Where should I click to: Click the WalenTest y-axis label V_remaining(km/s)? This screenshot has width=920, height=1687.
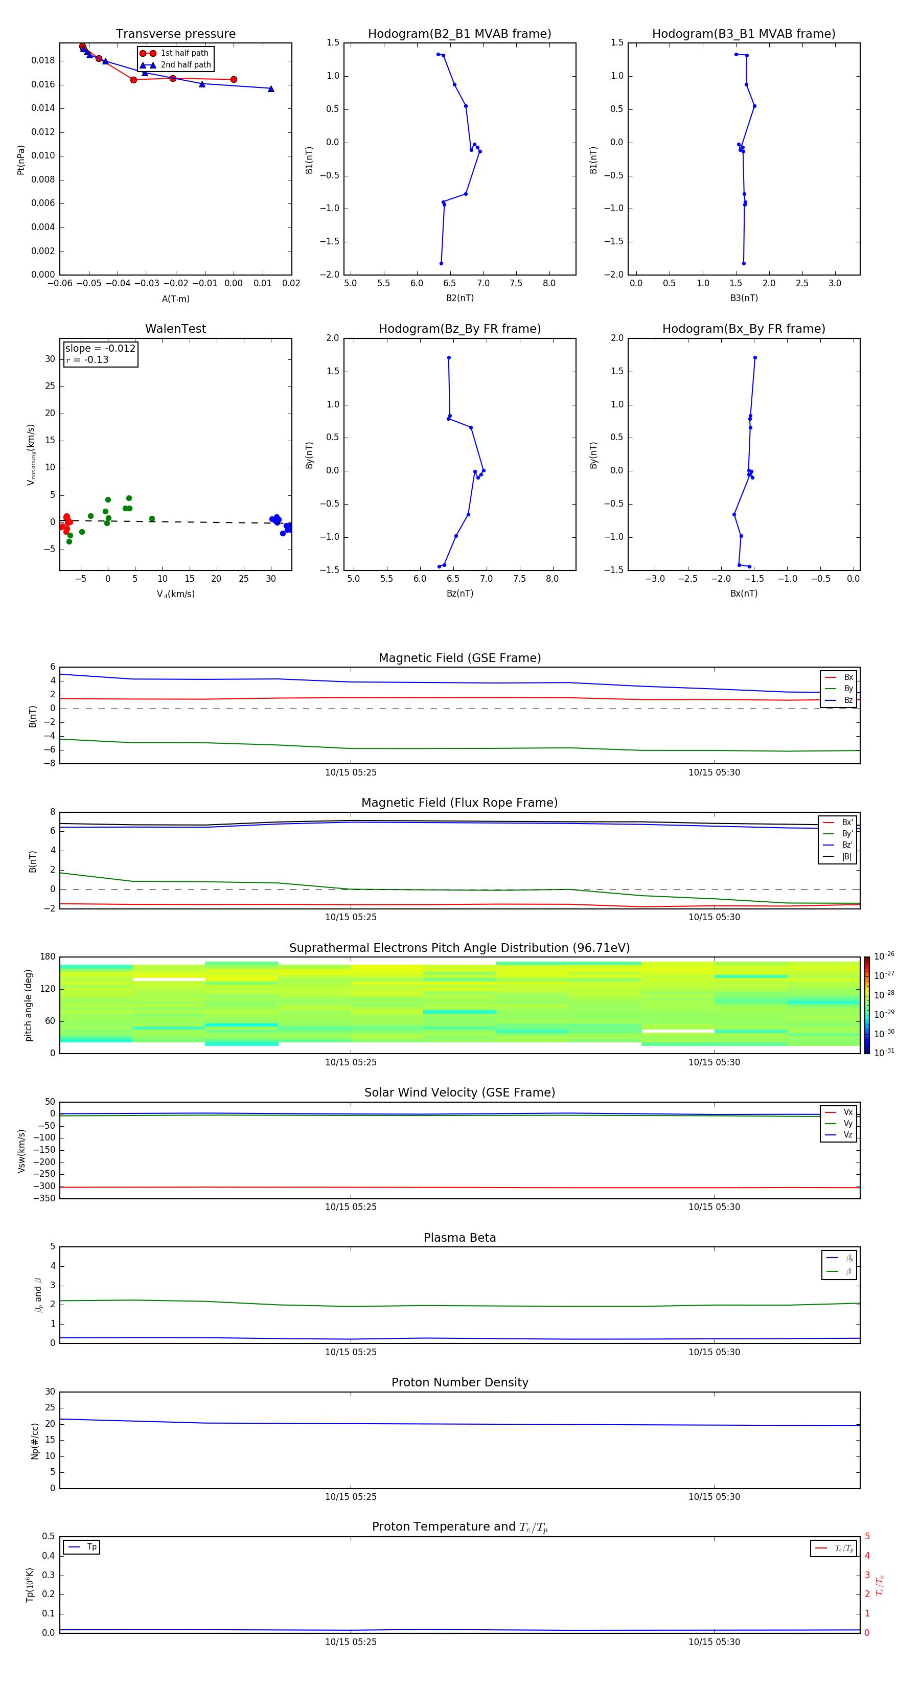31,454
